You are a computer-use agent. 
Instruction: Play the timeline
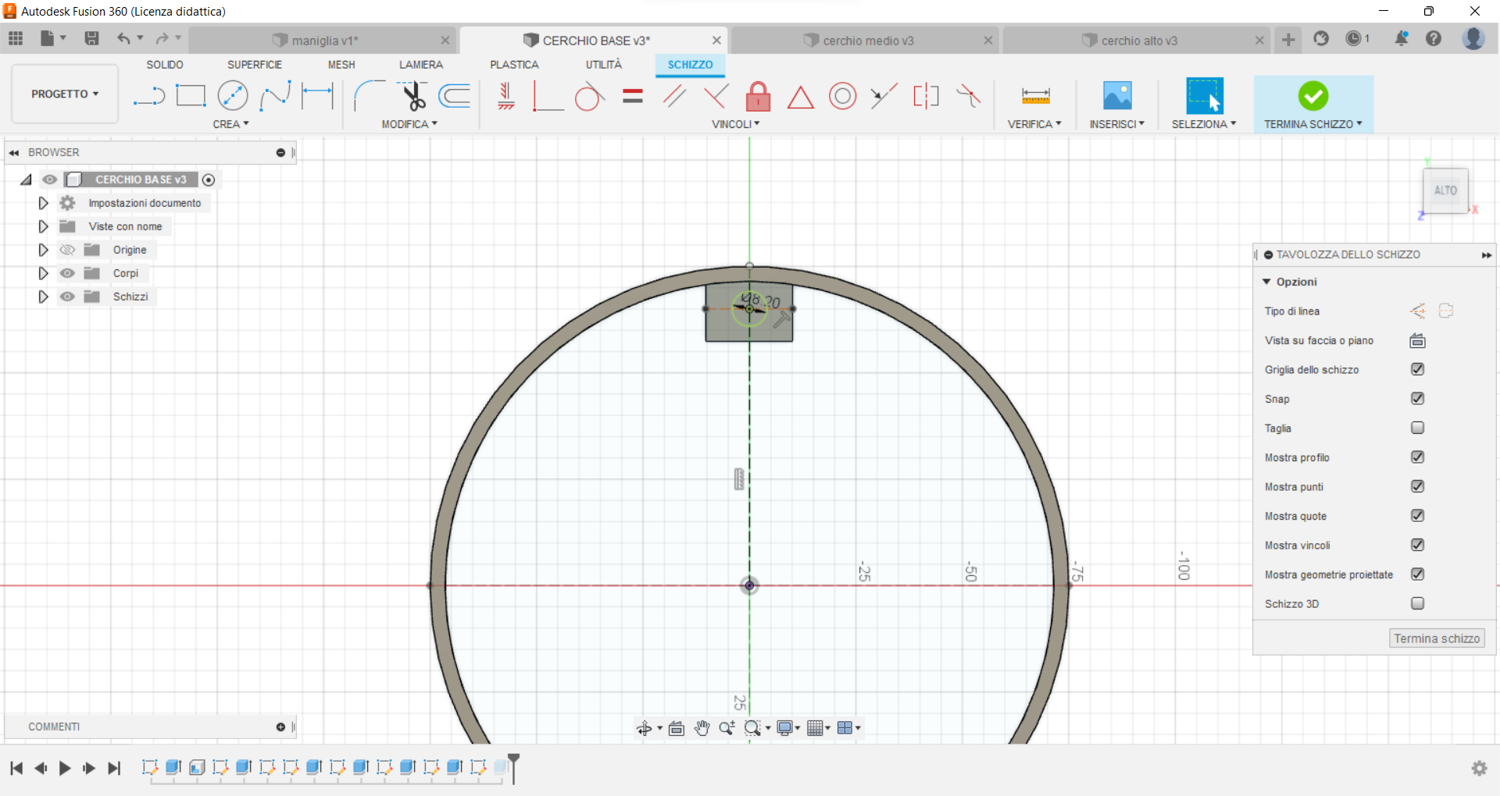point(65,768)
